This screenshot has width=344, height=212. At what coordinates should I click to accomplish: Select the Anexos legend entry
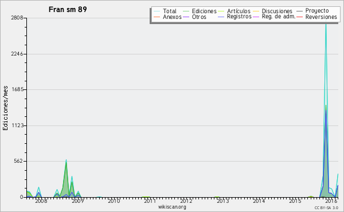pos(172,17)
